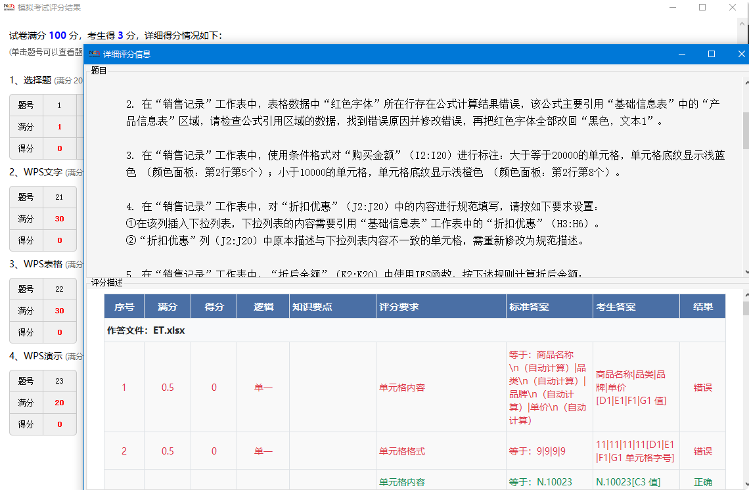Click the 标准答案 column header

tap(550, 307)
